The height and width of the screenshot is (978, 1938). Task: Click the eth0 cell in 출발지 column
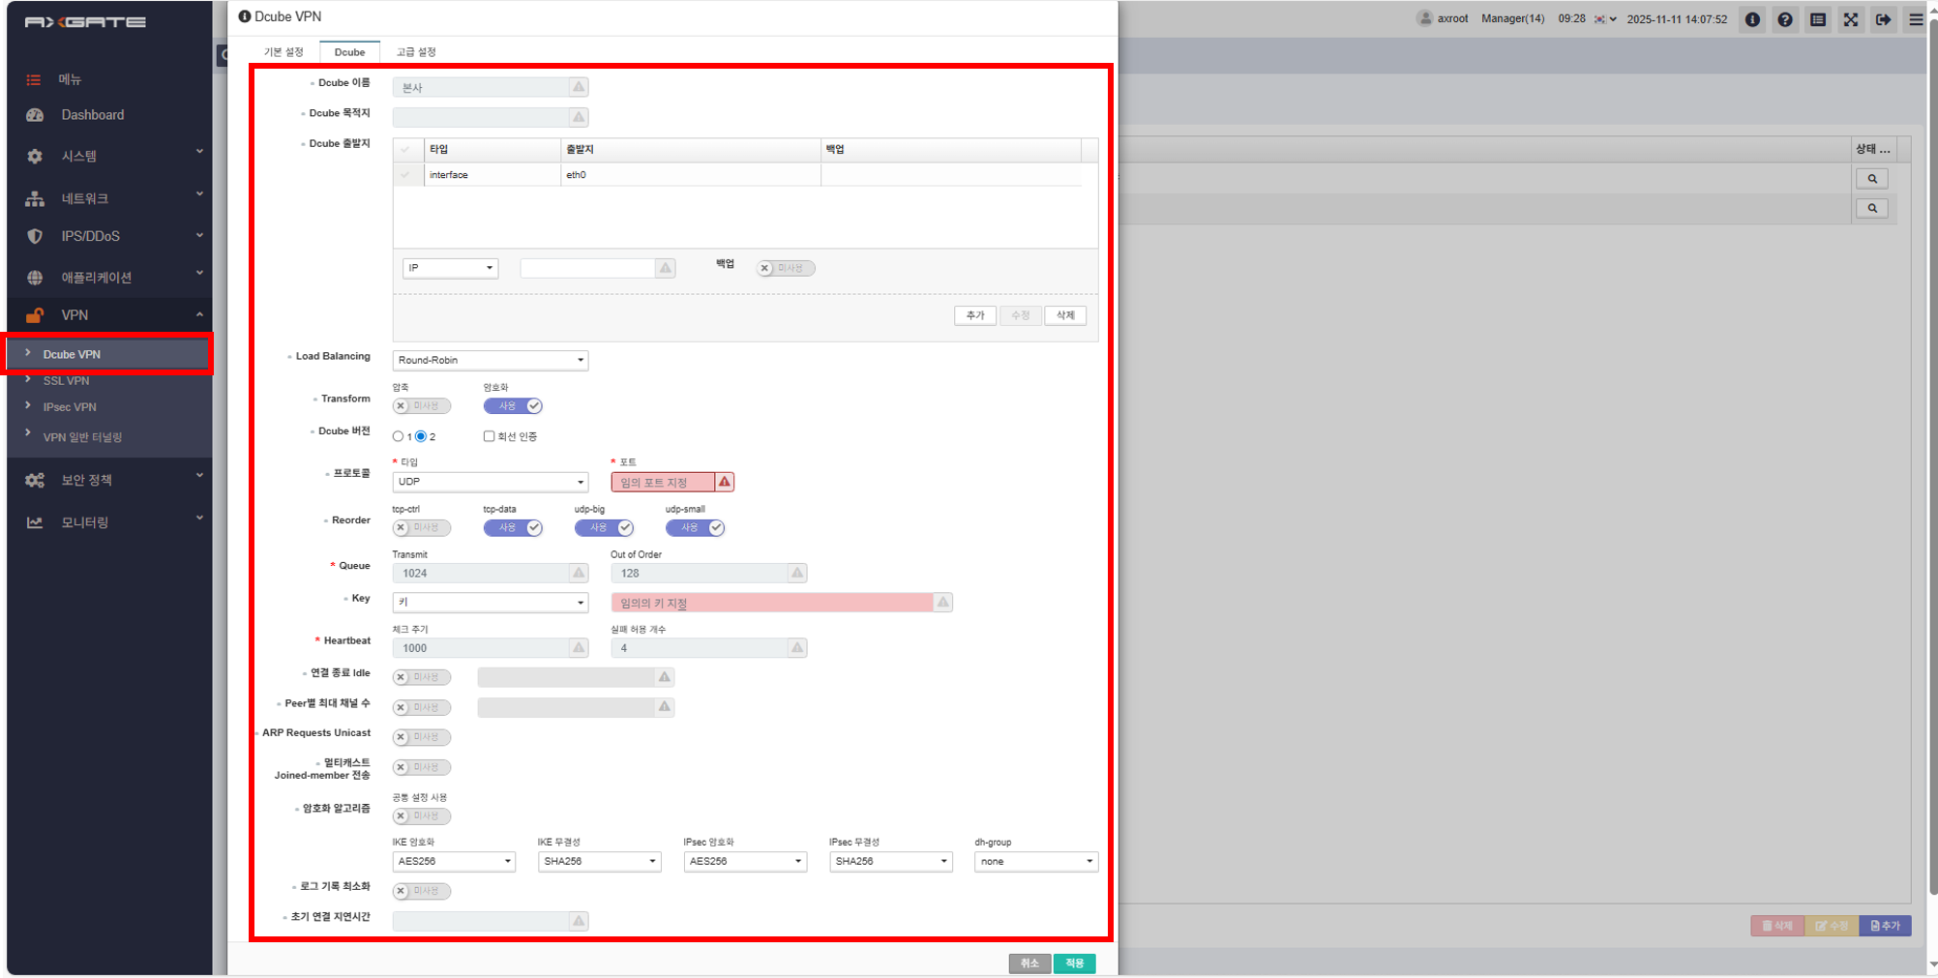pos(690,175)
